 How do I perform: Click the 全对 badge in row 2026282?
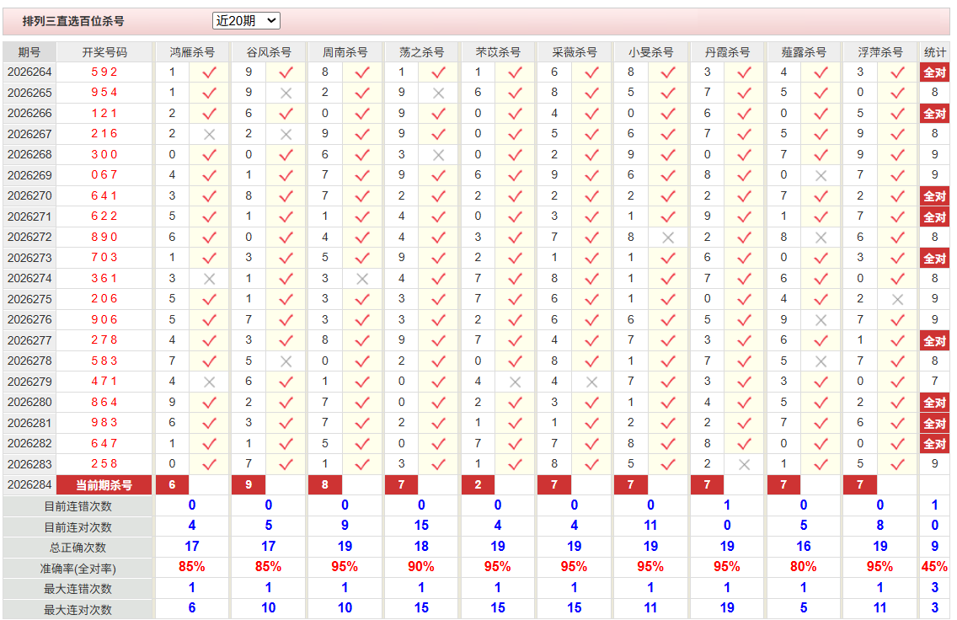(x=934, y=444)
